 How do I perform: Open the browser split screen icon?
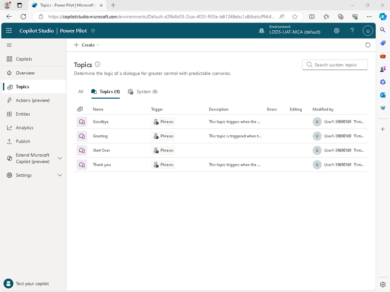coord(312,17)
